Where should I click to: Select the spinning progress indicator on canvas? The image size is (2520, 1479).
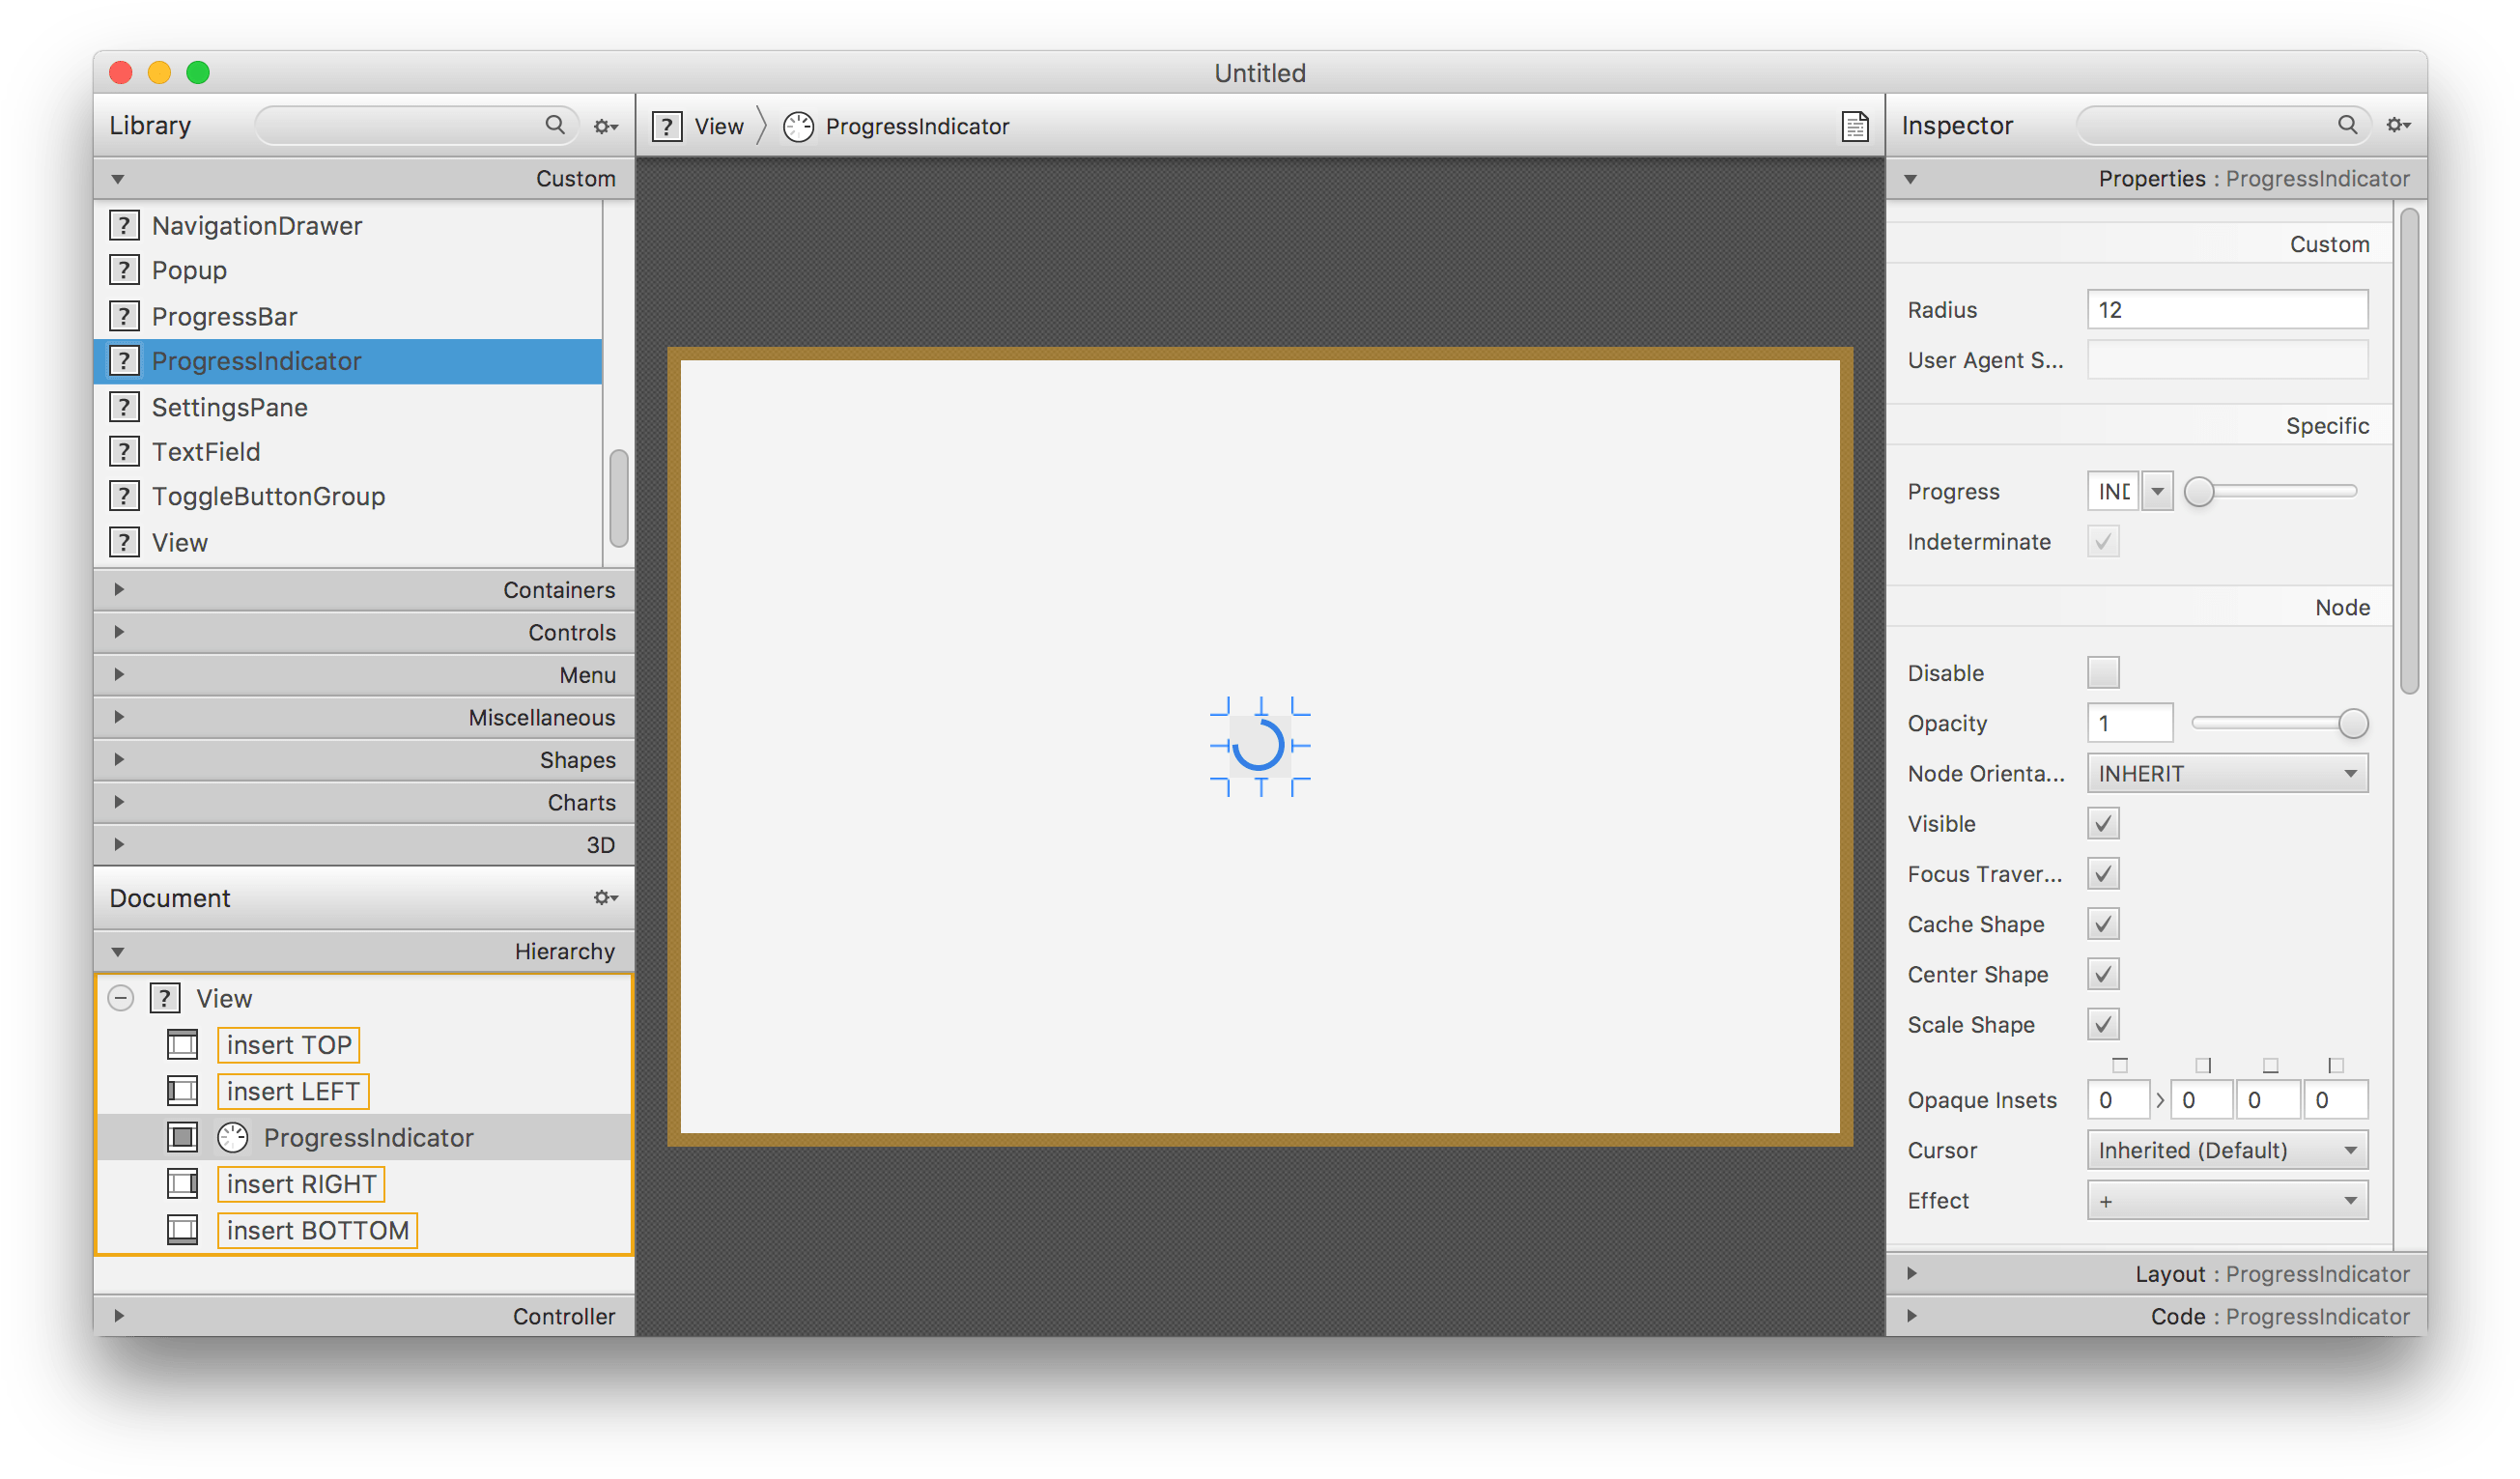1259,746
